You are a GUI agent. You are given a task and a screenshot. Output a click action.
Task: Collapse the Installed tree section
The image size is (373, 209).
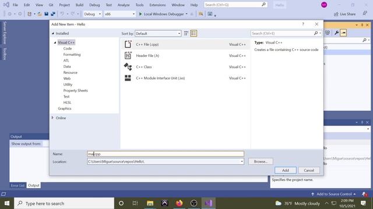[53, 34]
